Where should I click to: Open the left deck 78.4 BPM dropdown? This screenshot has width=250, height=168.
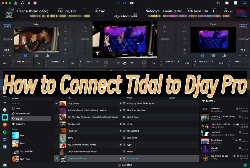8,50
